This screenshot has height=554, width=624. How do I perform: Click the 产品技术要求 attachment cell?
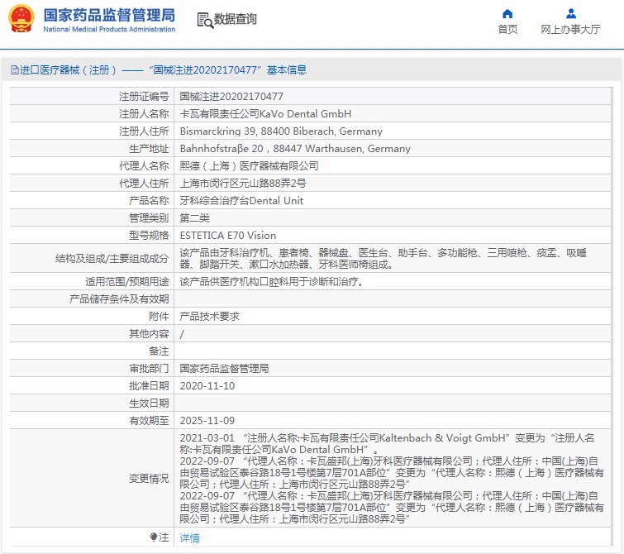click(210, 317)
